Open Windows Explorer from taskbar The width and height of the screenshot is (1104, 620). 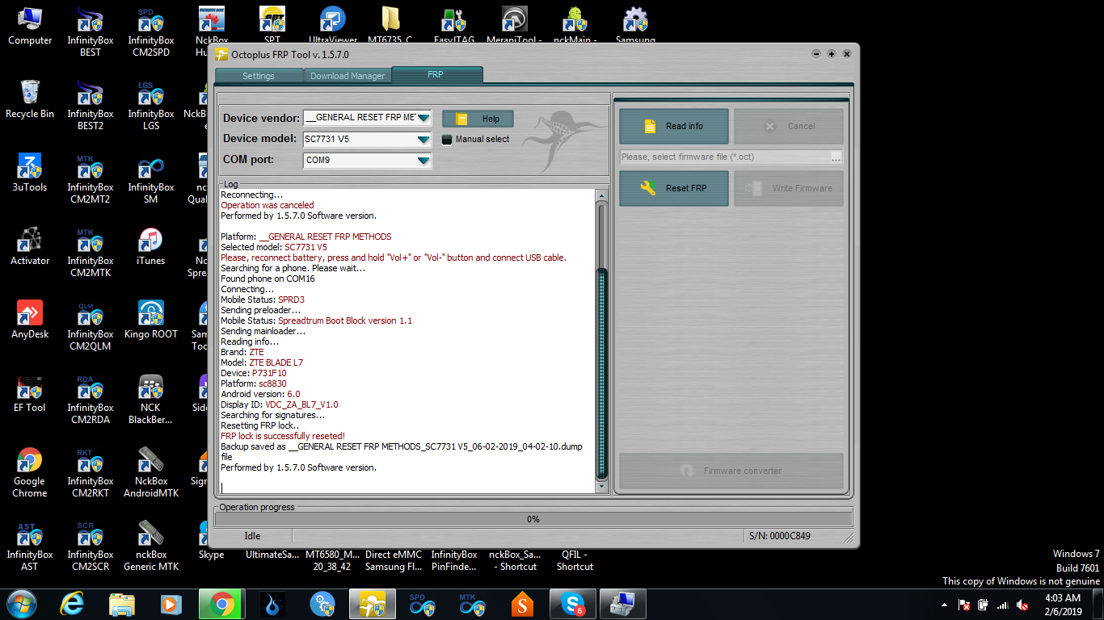122,604
